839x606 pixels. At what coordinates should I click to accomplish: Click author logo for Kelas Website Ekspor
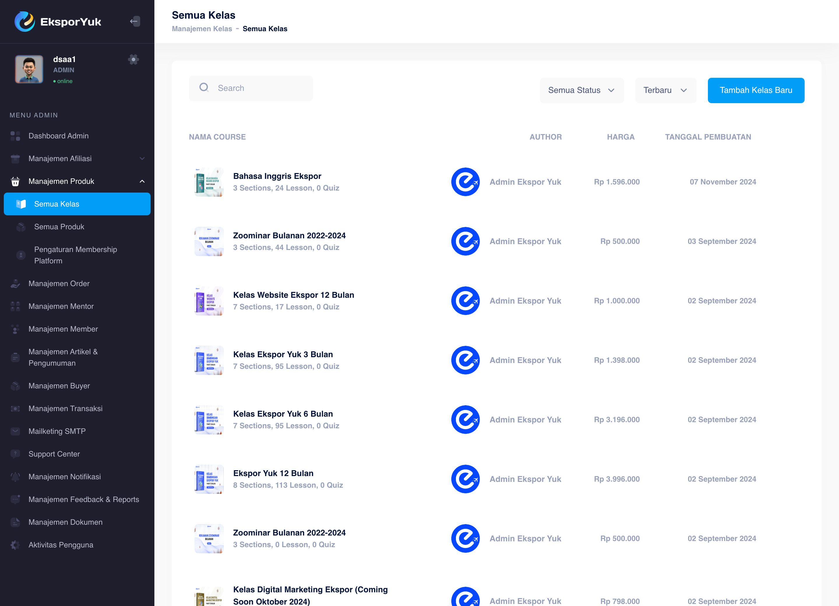coord(465,301)
